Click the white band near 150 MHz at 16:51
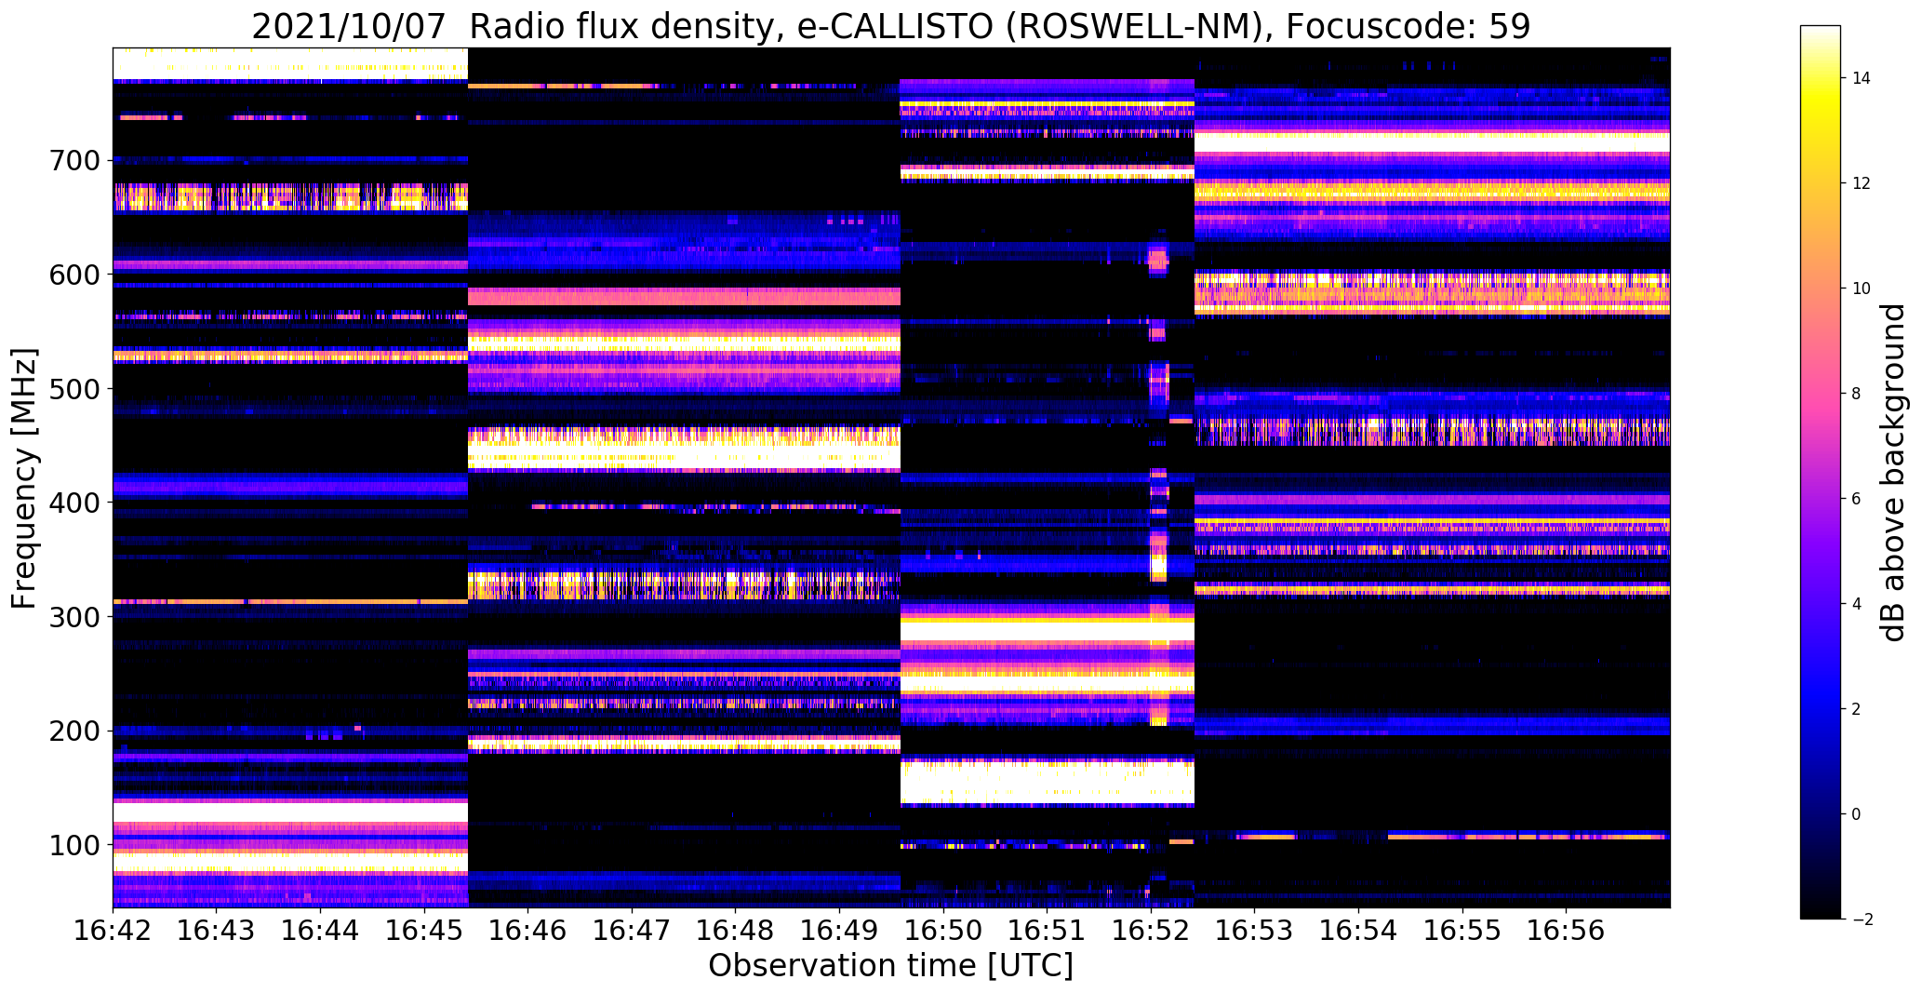Viewport: 1922px width, 993px height. tap(1047, 782)
